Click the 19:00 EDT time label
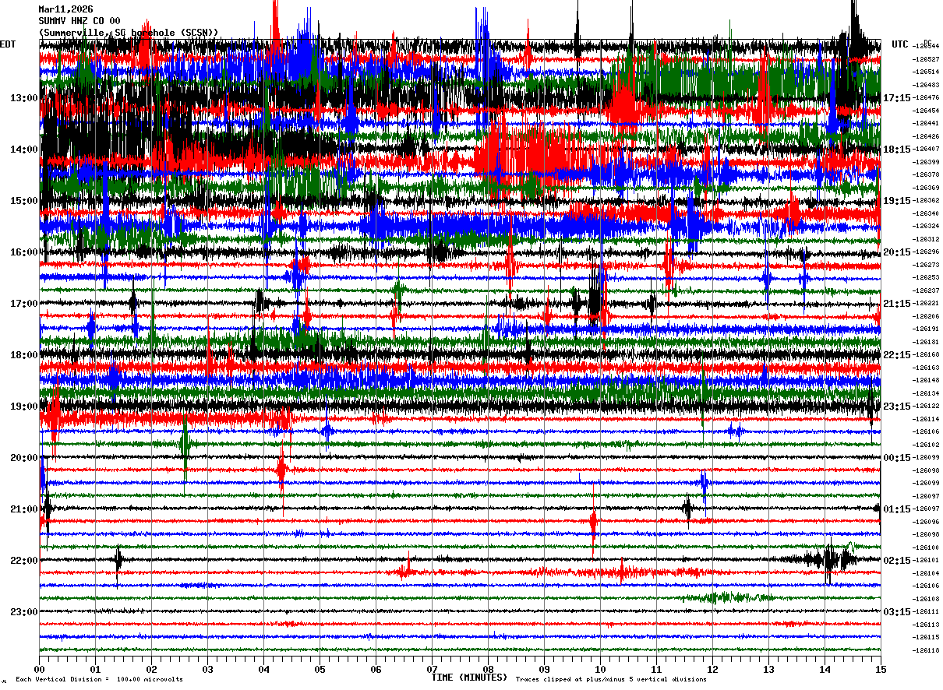Image resolution: width=943 pixels, height=690 pixels. pos(24,407)
